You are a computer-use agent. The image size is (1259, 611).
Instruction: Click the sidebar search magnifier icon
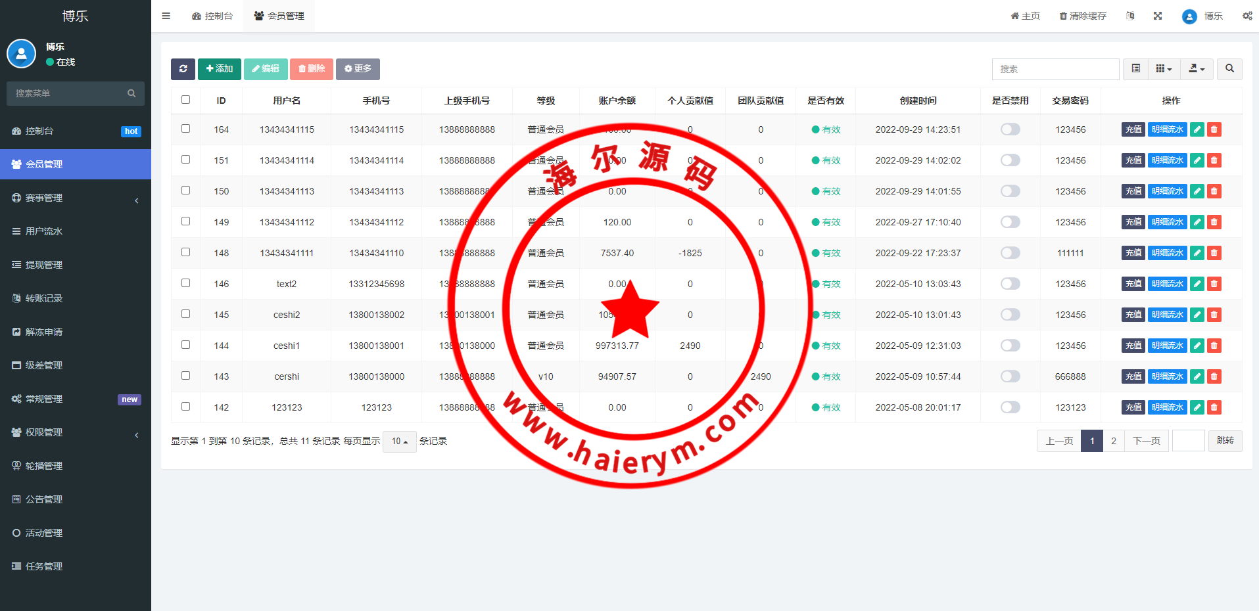pyautogui.click(x=131, y=93)
